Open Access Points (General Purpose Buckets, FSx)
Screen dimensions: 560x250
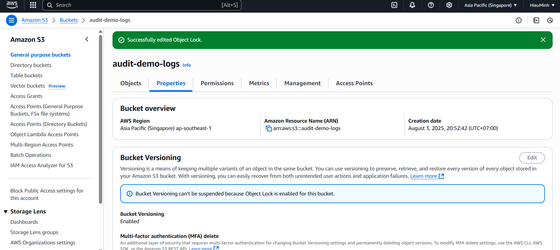click(x=47, y=110)
